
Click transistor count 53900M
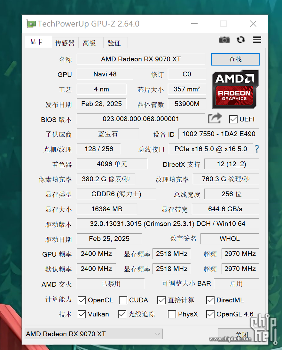point(187,104)
